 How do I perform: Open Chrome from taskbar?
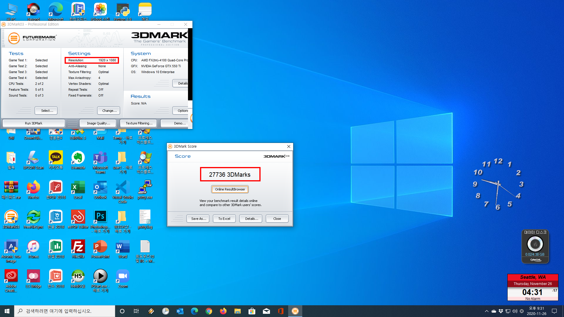coord(209,311)
